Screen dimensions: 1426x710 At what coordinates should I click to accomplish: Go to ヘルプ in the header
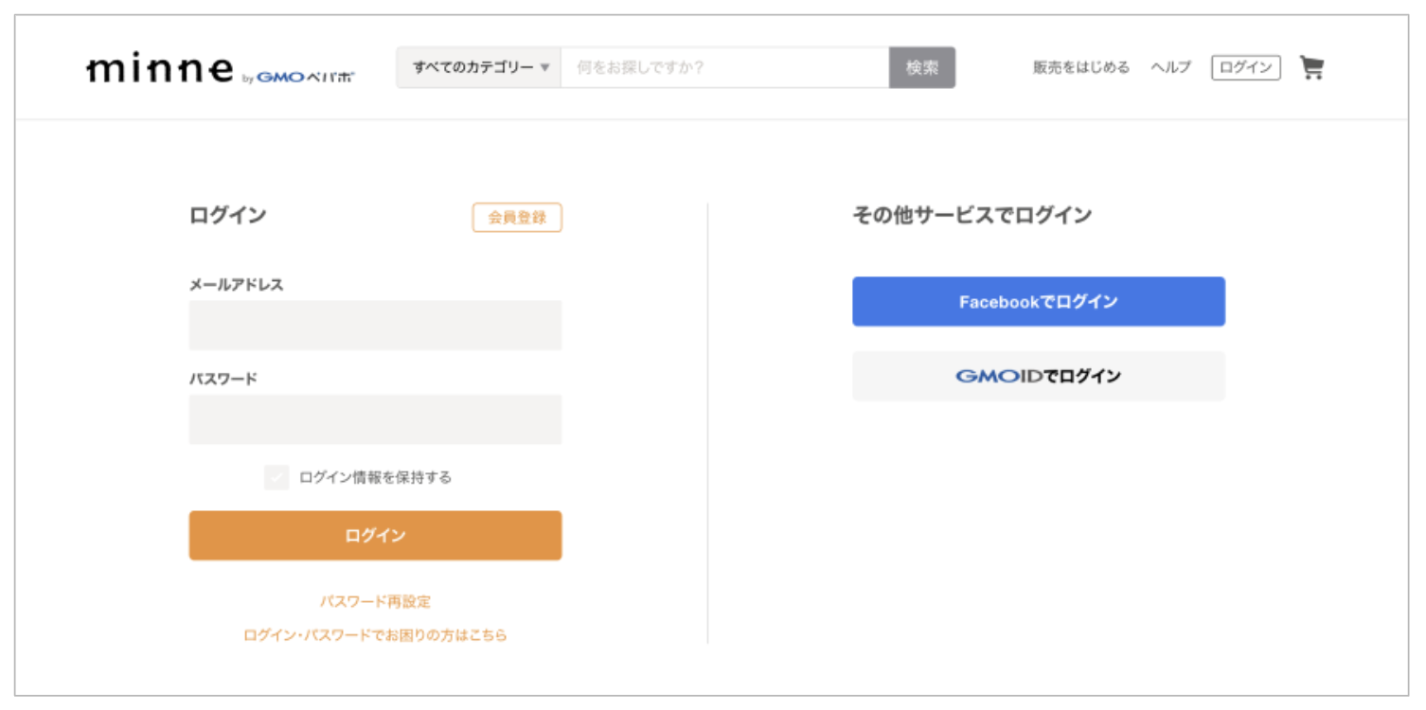[1170, 68]
